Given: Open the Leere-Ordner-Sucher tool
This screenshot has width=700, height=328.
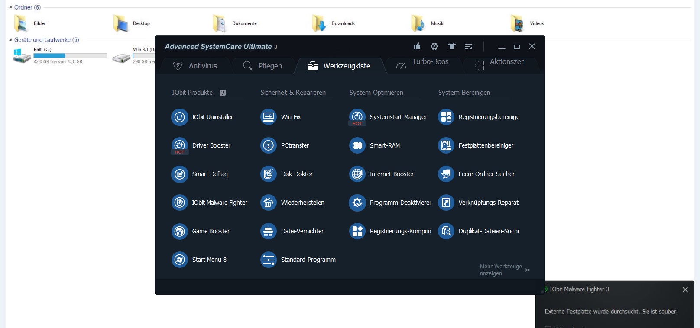Looking at the screenshot, I should (x=476, y=174).
